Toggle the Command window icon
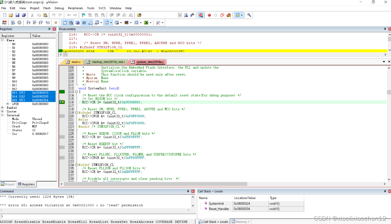The image size is (391, 224). coord(65,23)
